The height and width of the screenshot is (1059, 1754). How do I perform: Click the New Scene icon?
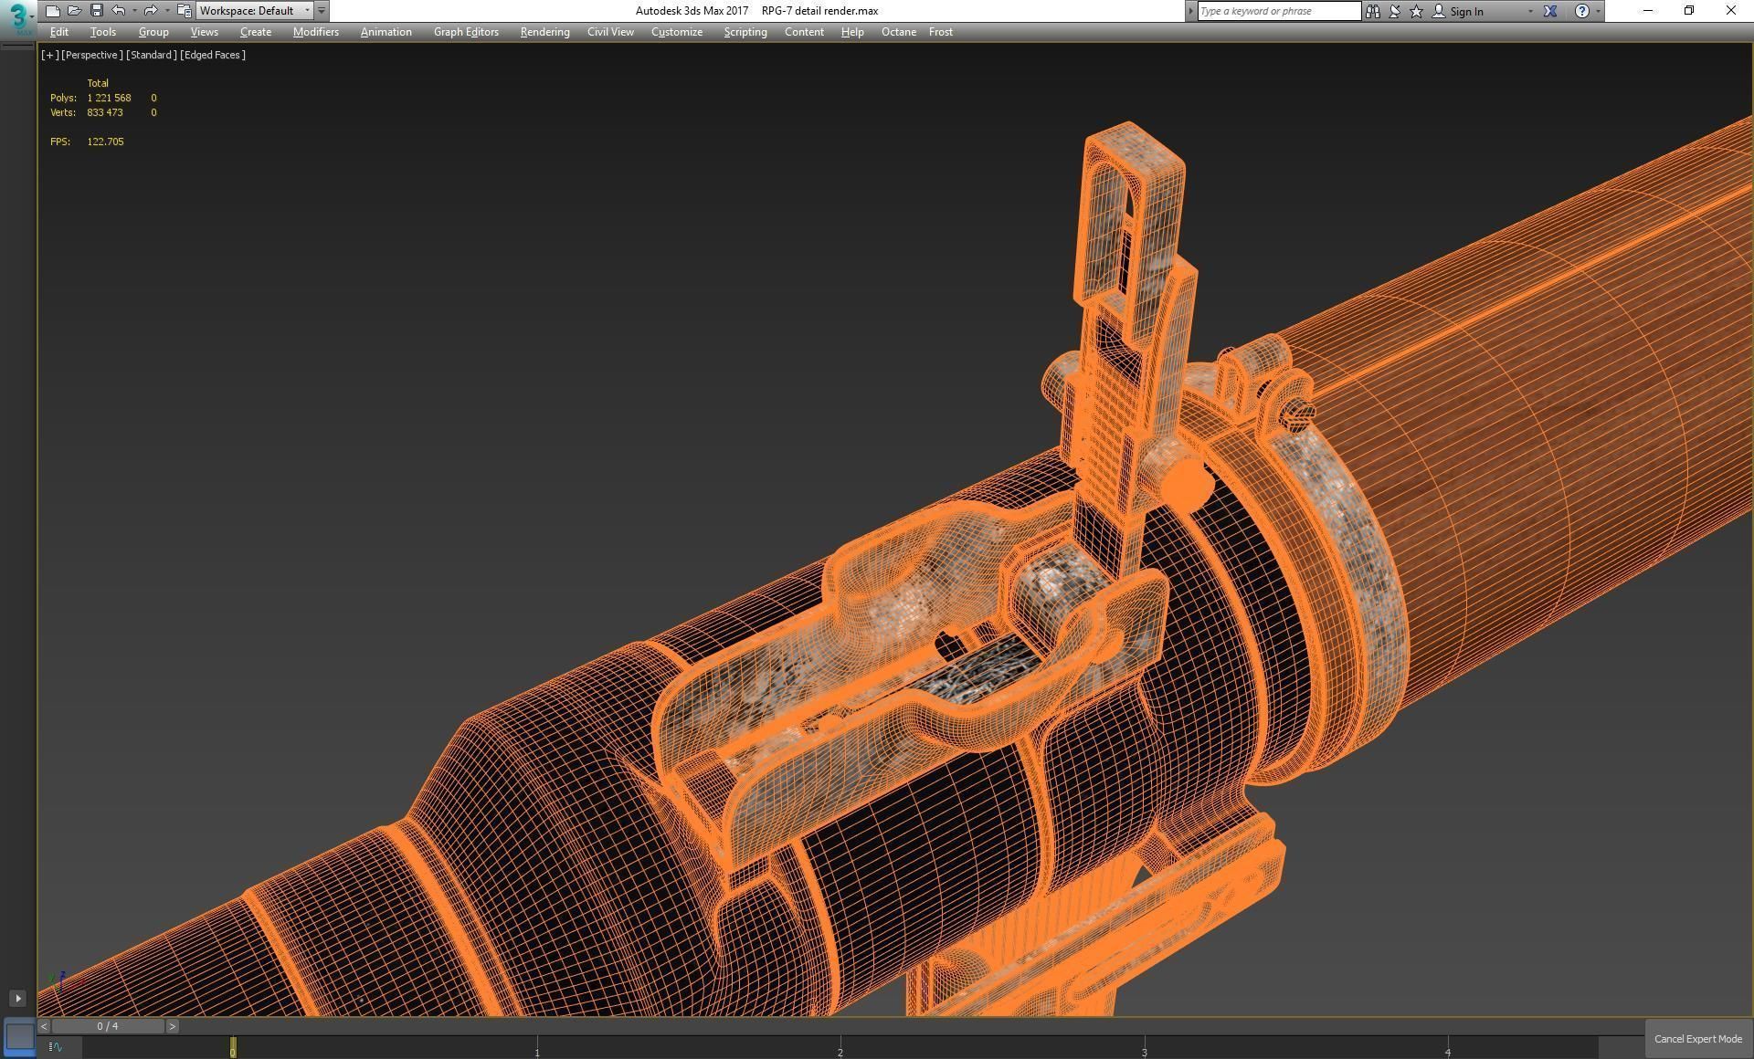tap(52, 11)
